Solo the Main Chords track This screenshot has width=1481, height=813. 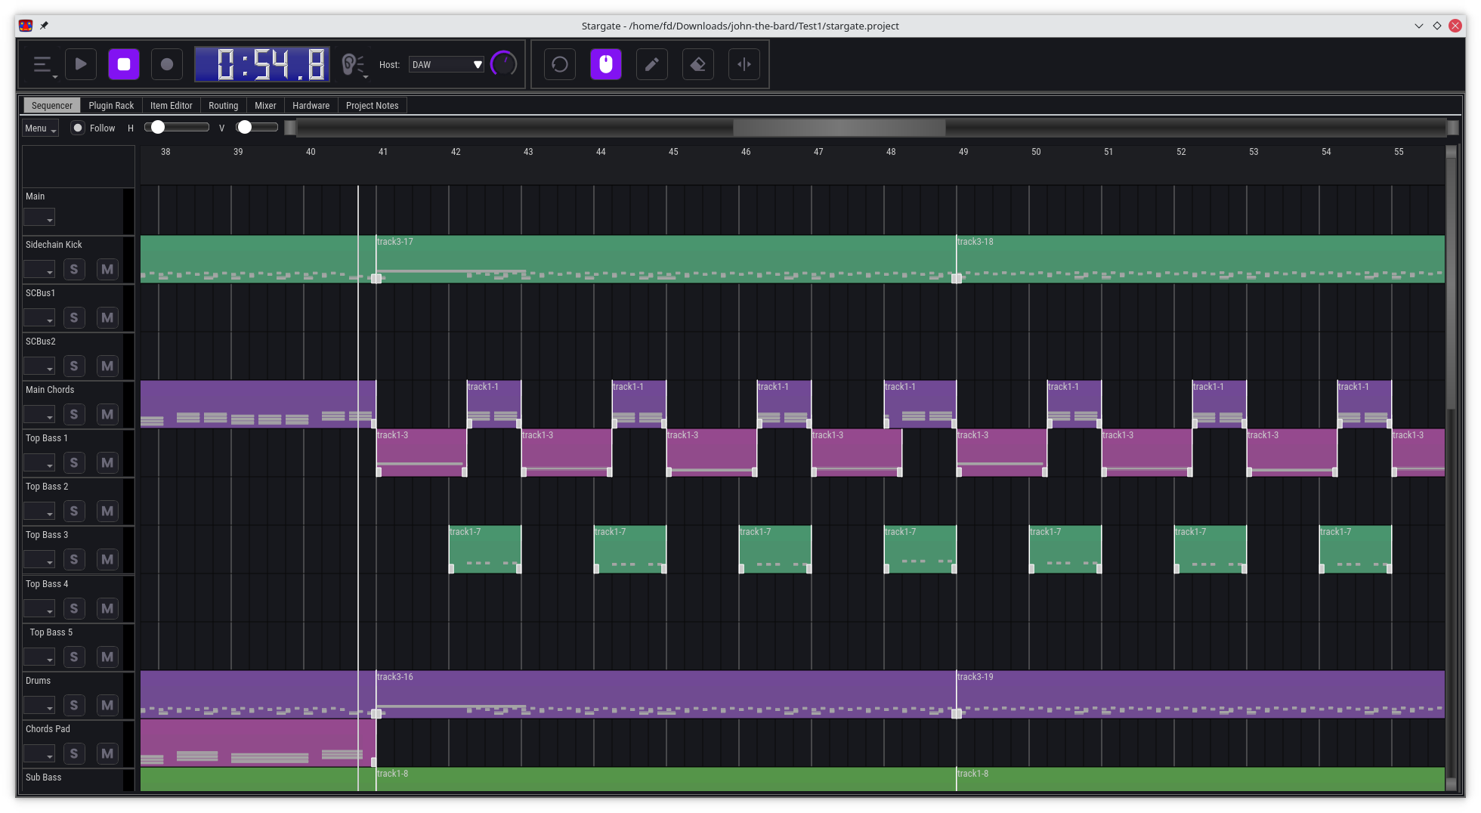click(73, 414)
